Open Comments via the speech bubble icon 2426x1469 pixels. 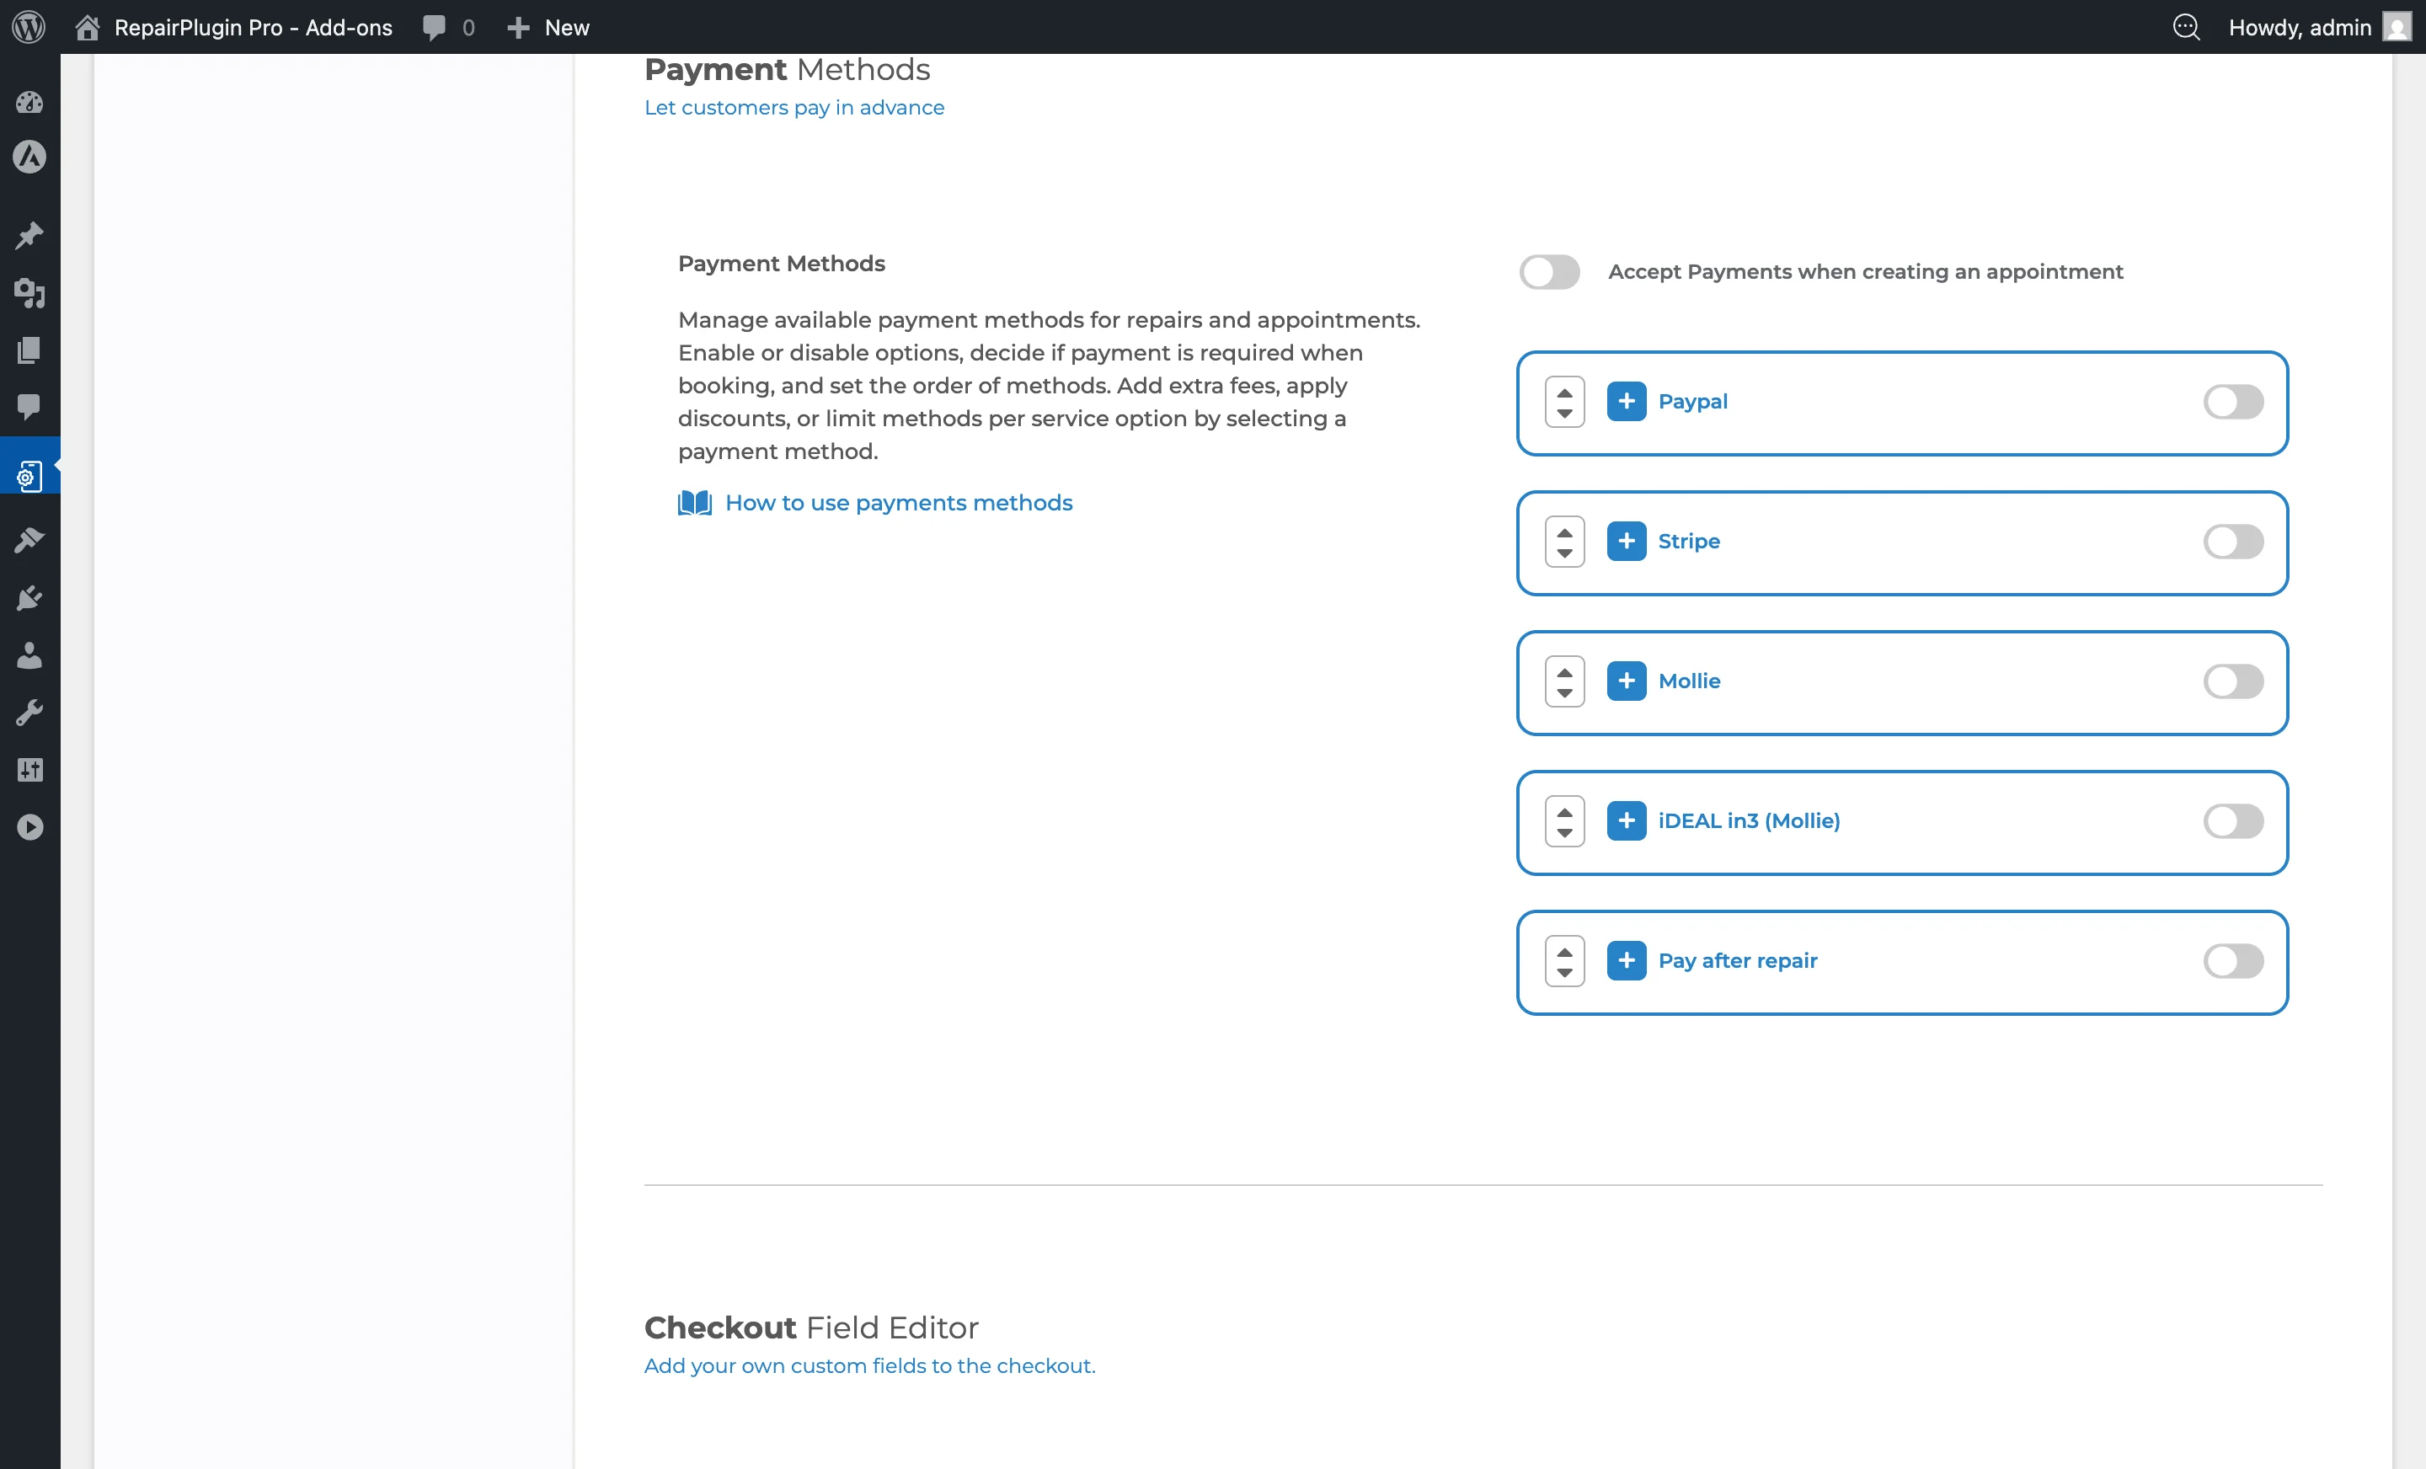point(29,408)
